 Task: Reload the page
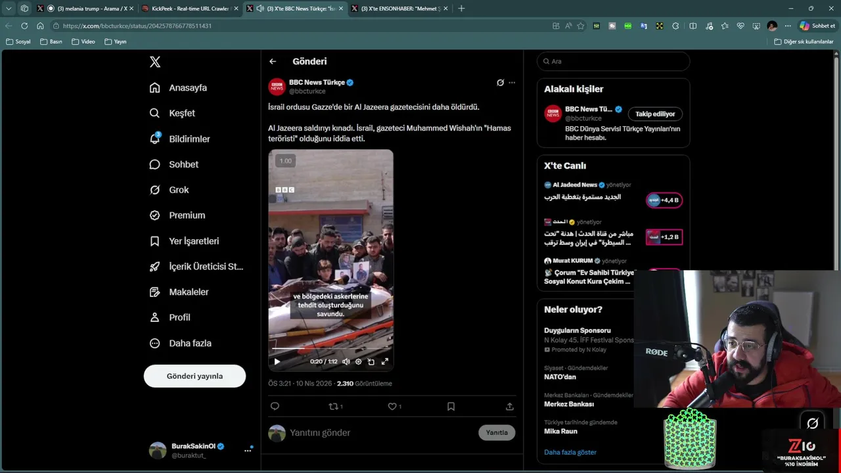24,26
